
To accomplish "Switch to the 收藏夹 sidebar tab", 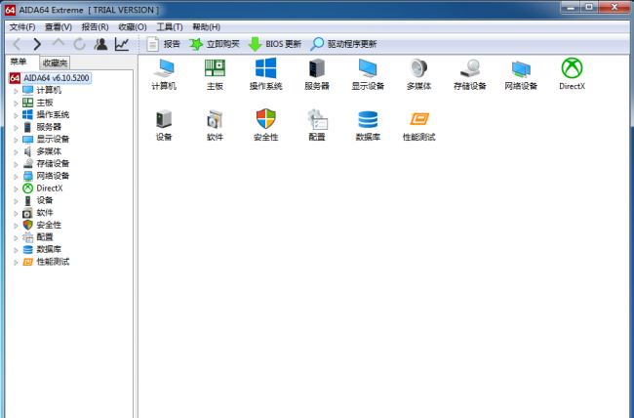I will coord(55,63).
